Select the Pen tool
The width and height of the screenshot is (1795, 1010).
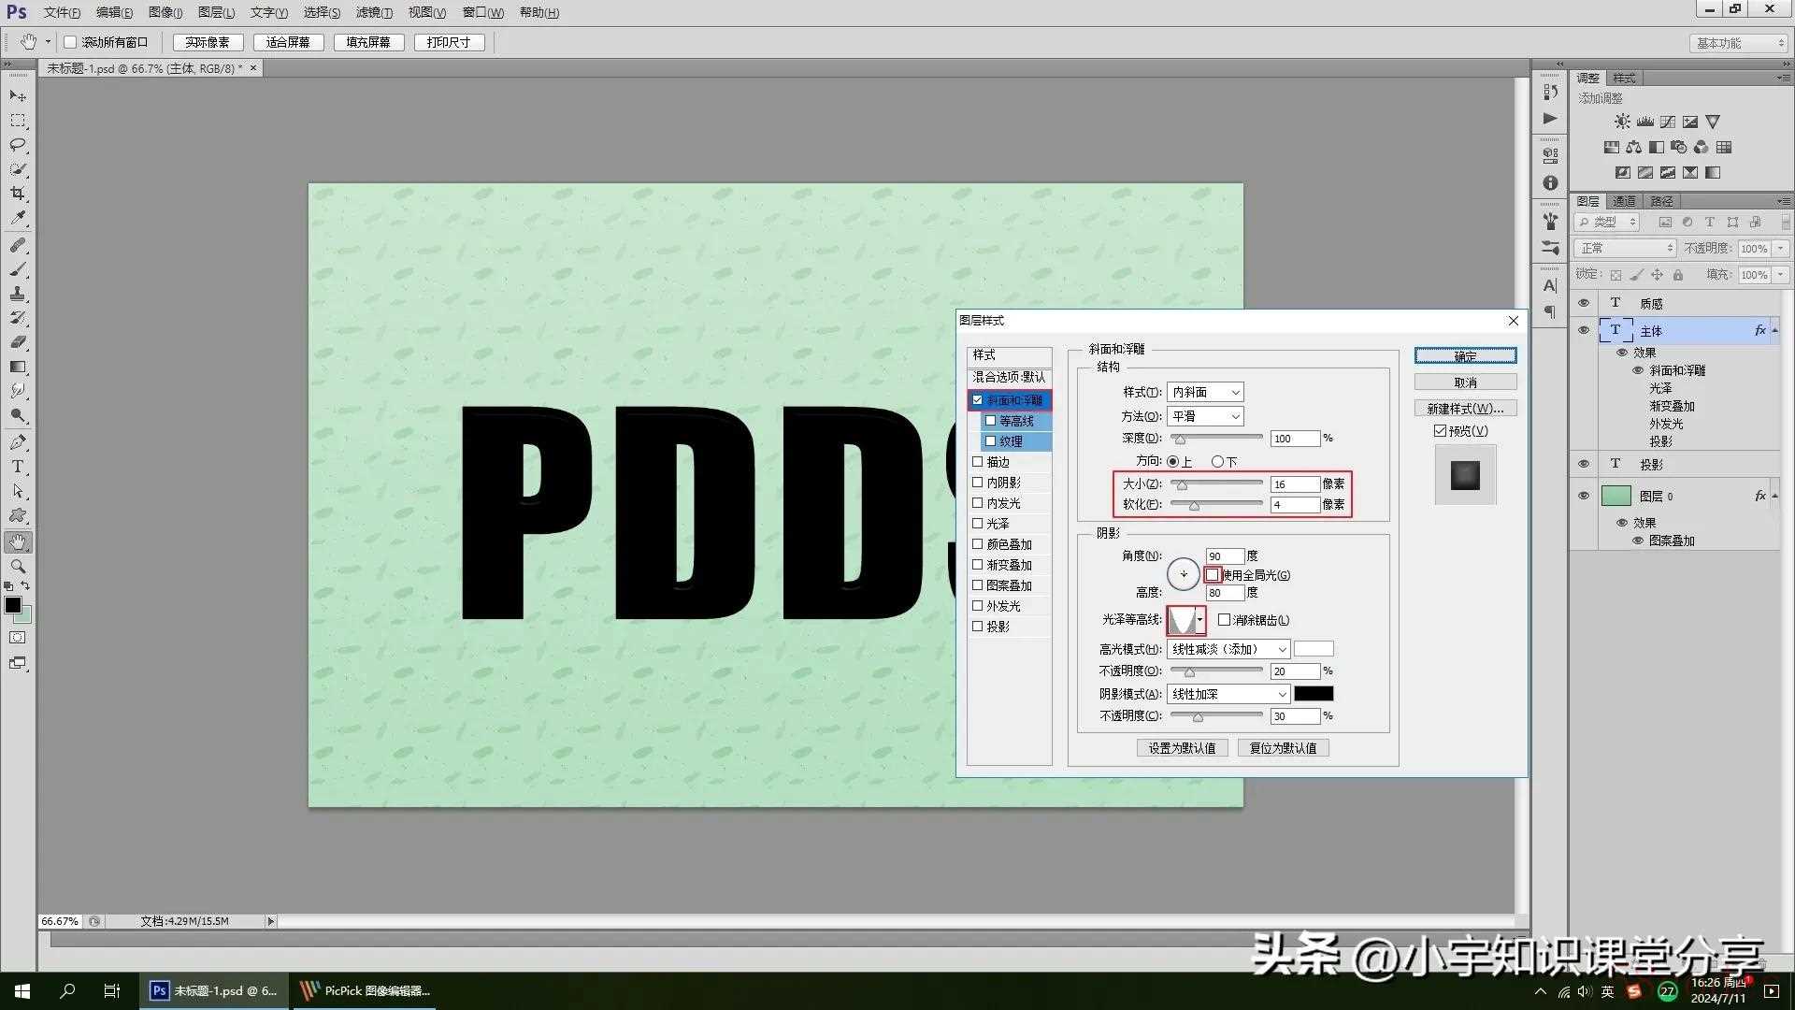(18, 442)
